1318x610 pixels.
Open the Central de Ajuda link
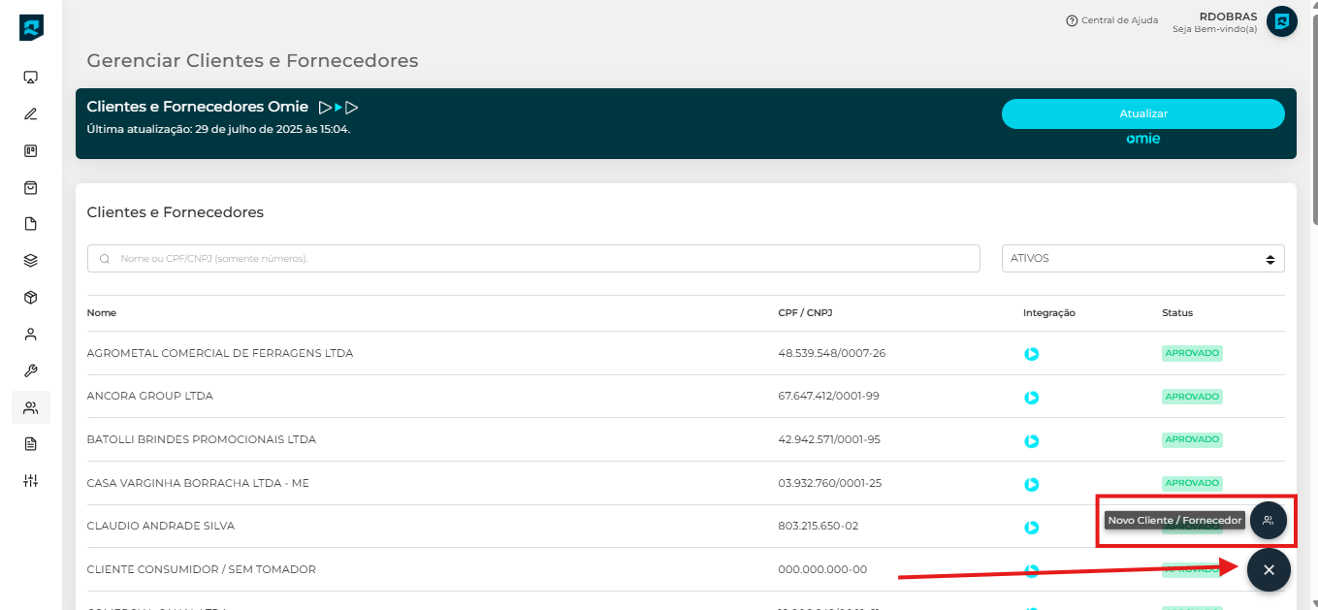1111,20
